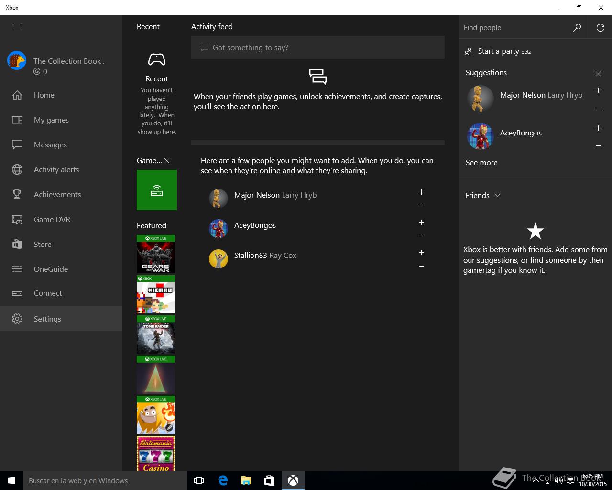This screenshot has width=612, height=490.
Task: Add AceyBongos from Suggestions panel
Action: click(x=598, y=128)
